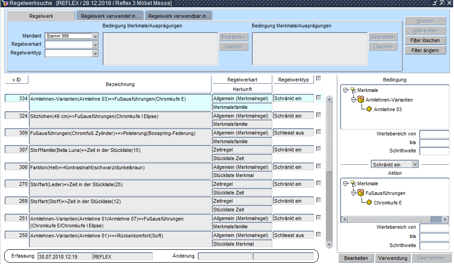Click the Armlehne 03 hexagon icon
Viewport: 454px width, 264px height.
pyautogui.click(x=369, y=109)
